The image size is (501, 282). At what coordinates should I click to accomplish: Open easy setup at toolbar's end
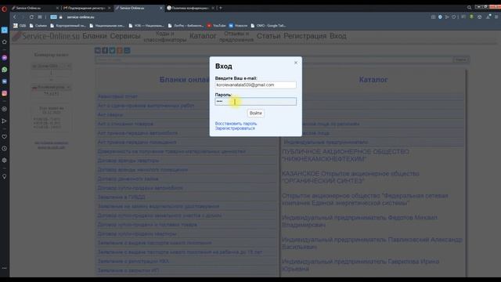(496, 17)
